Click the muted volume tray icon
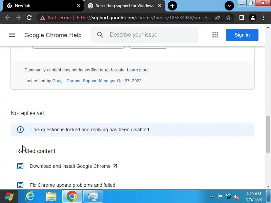This screenshot has width=271, height=203. click(x=237, y=197)
